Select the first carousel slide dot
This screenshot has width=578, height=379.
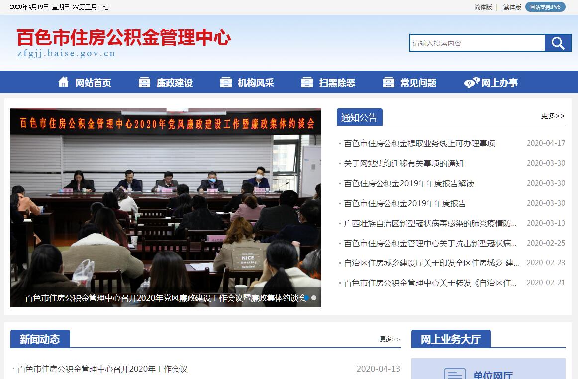pos(306,298)
